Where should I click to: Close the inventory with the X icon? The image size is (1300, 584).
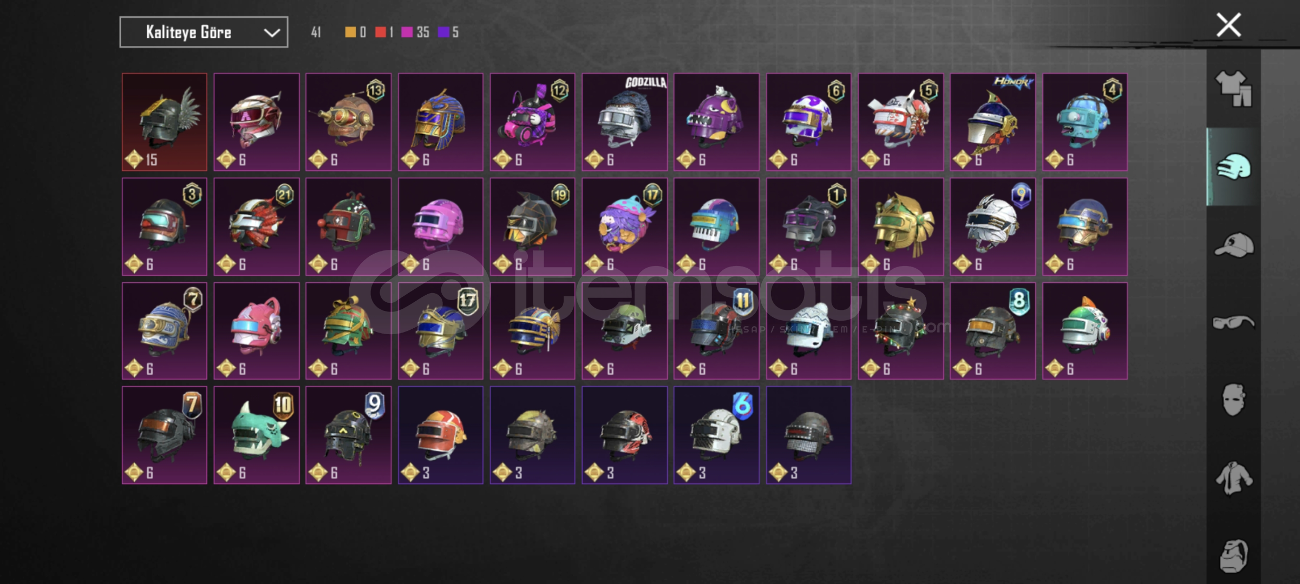(1229, 25)
